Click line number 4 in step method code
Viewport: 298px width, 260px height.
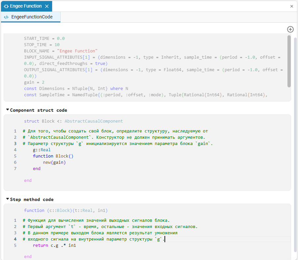15,239
